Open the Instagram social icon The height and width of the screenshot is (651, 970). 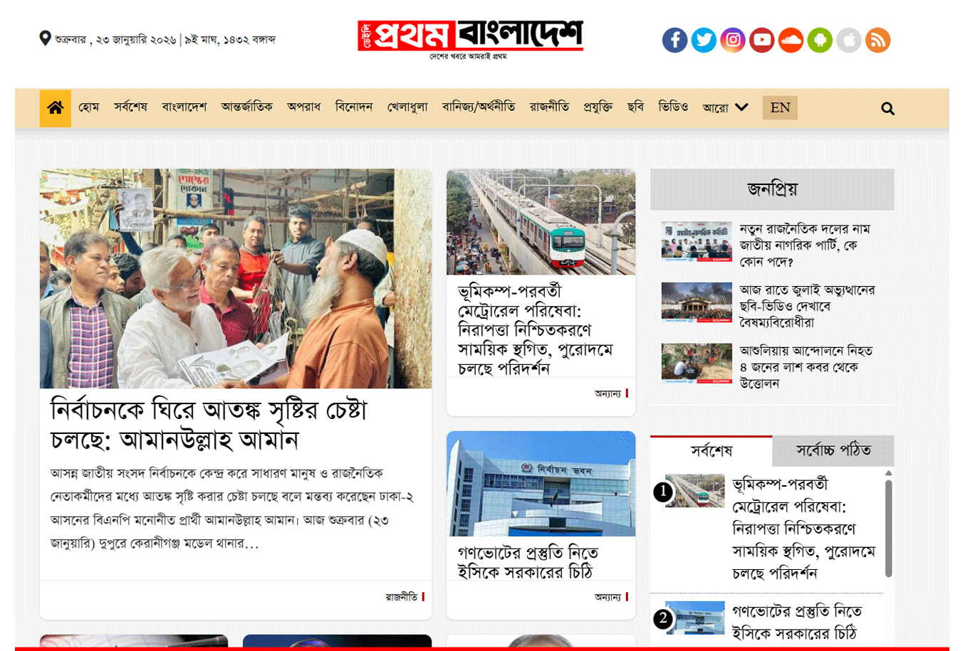tap(733, 40)
